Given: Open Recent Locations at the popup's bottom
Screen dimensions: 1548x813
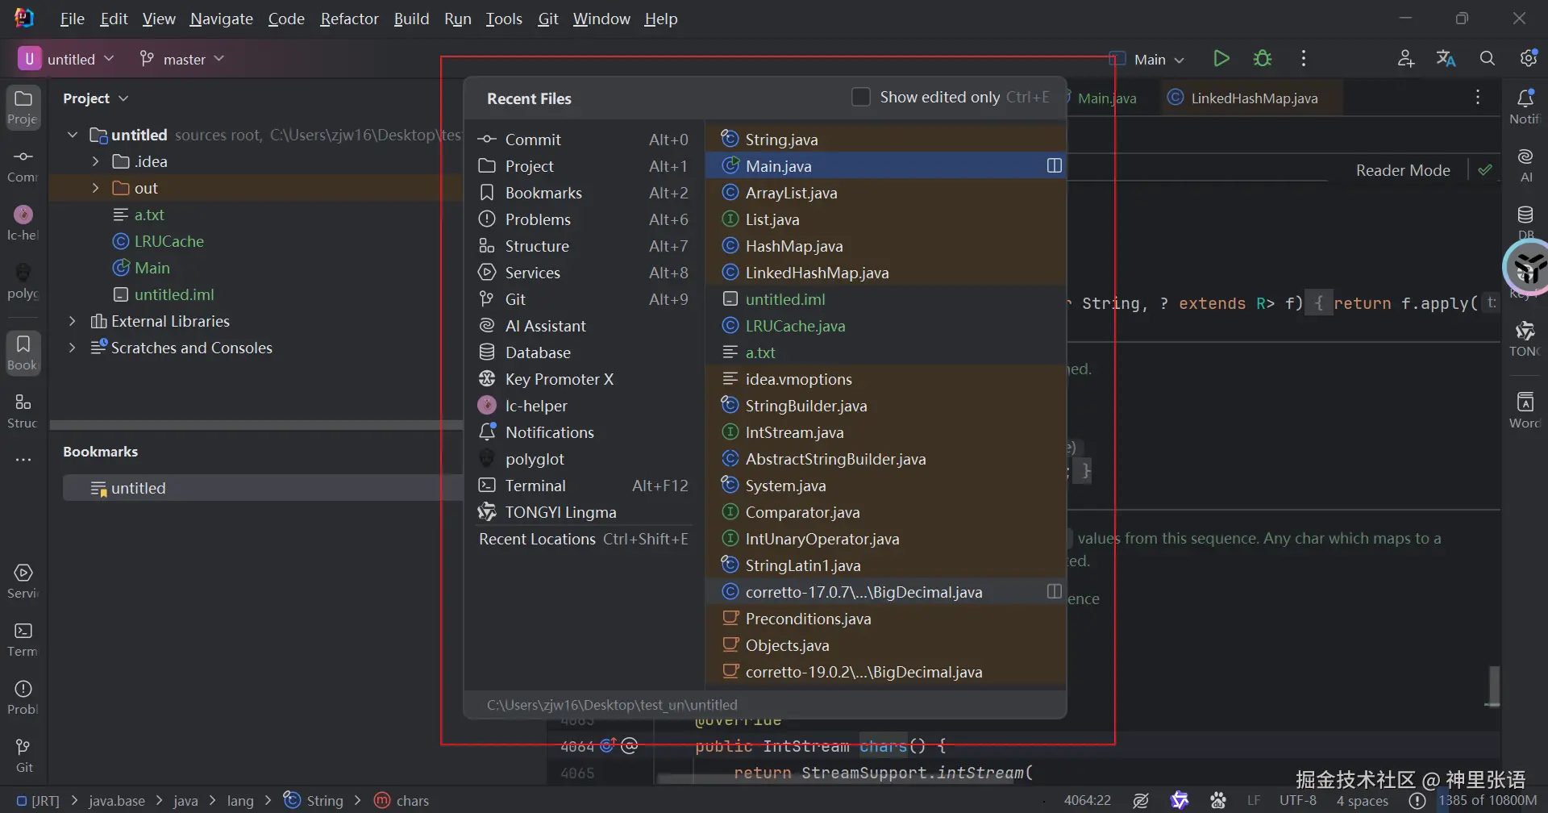Looking at the screenshot, I should (x=584, y=539).
